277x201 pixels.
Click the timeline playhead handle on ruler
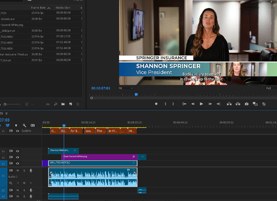[x=64, y=125]
